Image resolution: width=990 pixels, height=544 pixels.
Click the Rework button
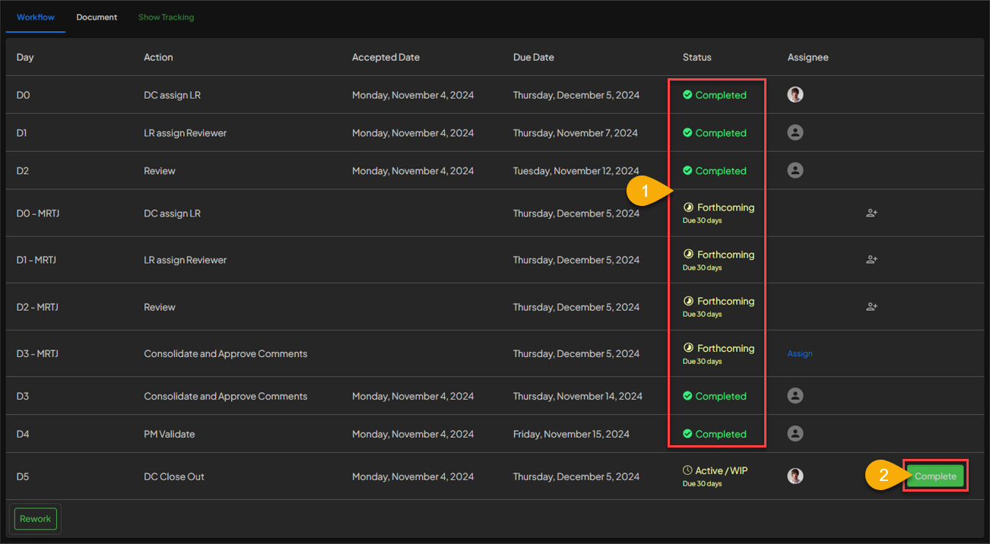click(36, 519)
